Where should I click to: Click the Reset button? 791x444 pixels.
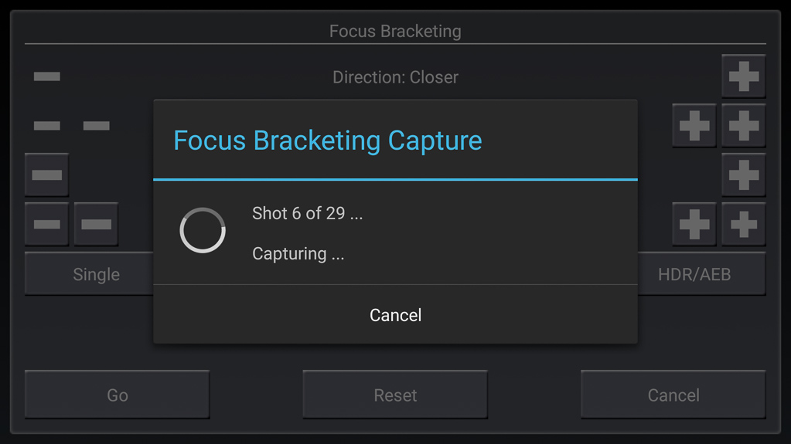point(395,395)
